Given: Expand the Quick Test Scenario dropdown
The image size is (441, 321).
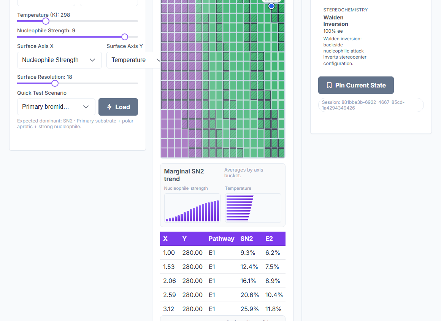Looking at the screenshot, I should click(x=56, y=107).
